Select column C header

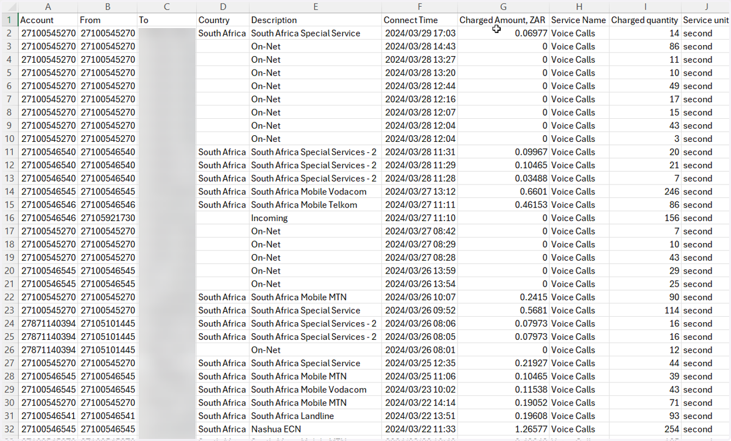166,6
